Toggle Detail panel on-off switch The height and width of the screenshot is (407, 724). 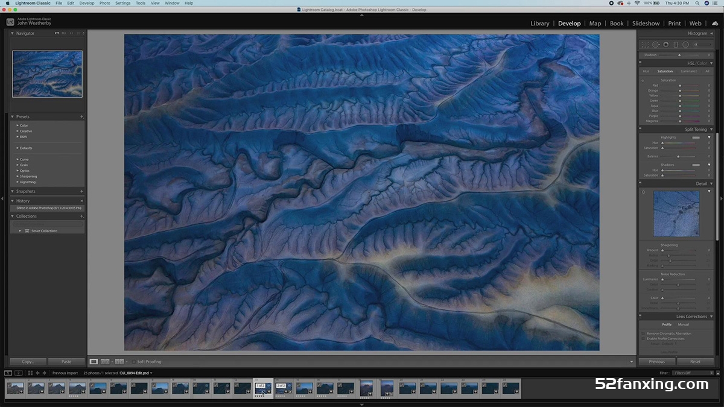pyautogui.click(x=640, y=183)
